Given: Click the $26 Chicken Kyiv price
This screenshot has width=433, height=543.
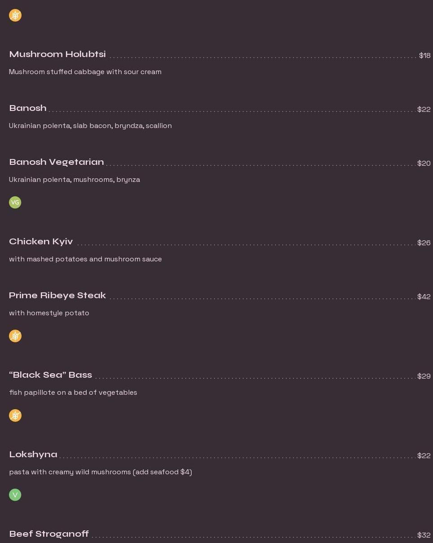Looking at the screenshot, I should coord(424,243).
